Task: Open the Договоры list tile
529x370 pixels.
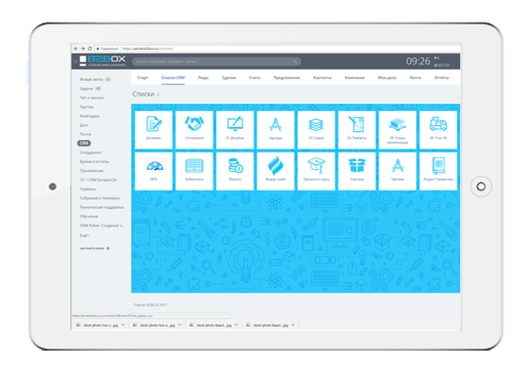Action: (153, 128)
